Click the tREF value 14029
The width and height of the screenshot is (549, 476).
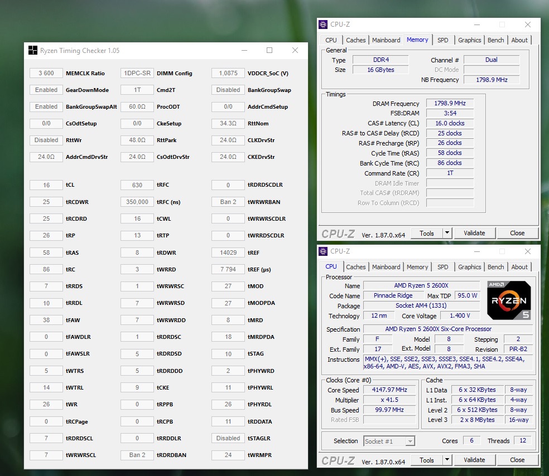pos(228,252)
